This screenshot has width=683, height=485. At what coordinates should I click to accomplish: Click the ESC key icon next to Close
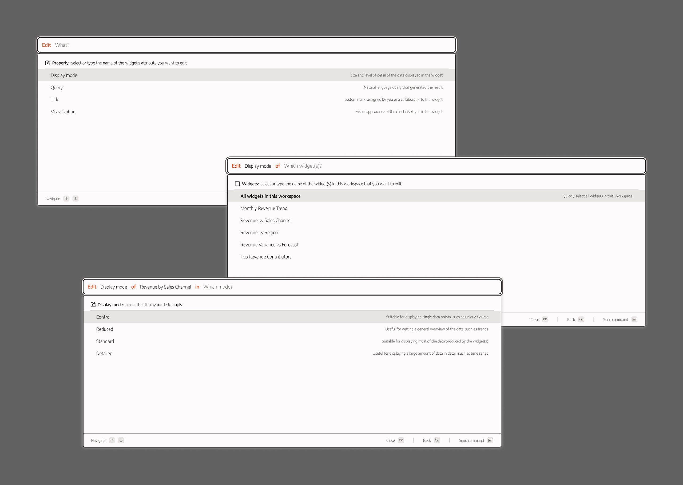tap(401, 440)
